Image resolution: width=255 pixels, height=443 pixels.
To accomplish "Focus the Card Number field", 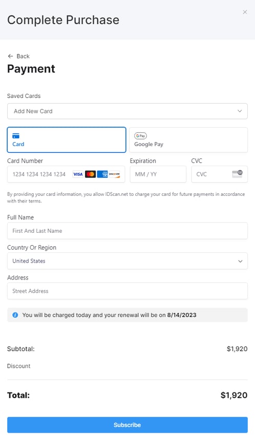I will 66,174.
